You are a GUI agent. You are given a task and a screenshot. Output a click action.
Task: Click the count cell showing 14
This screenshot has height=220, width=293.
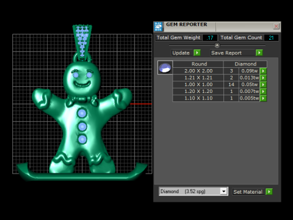[231, 84]
